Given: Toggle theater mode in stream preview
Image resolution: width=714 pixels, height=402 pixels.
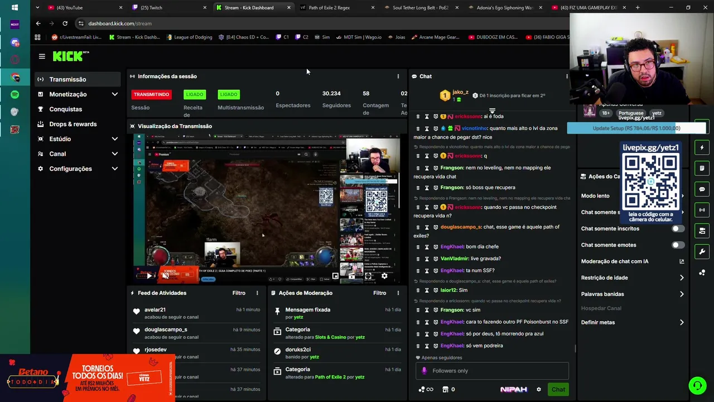Looking at the screenshot, I should tap(351, 276).
